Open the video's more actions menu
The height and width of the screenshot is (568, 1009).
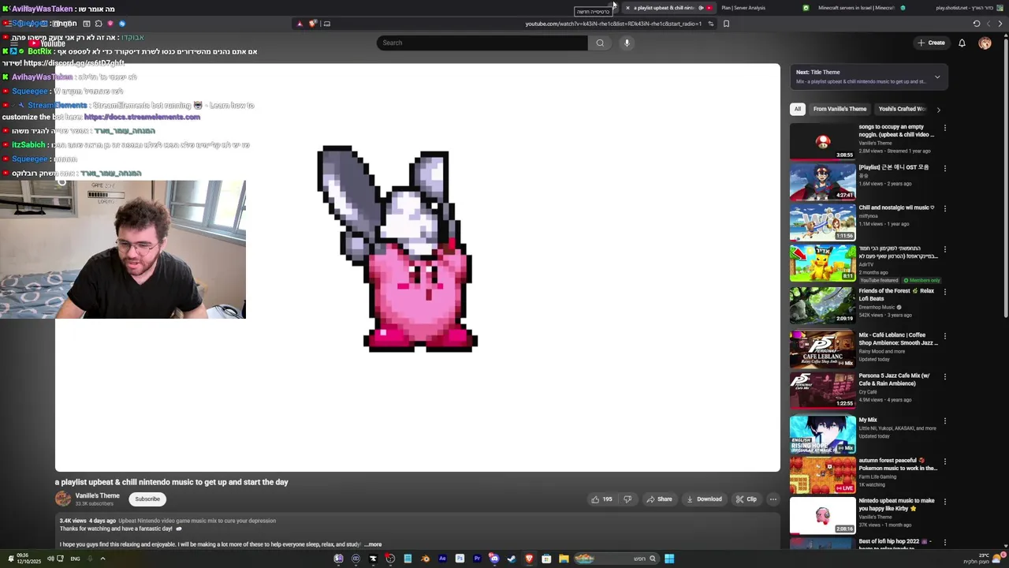click(x=773, y=499)
